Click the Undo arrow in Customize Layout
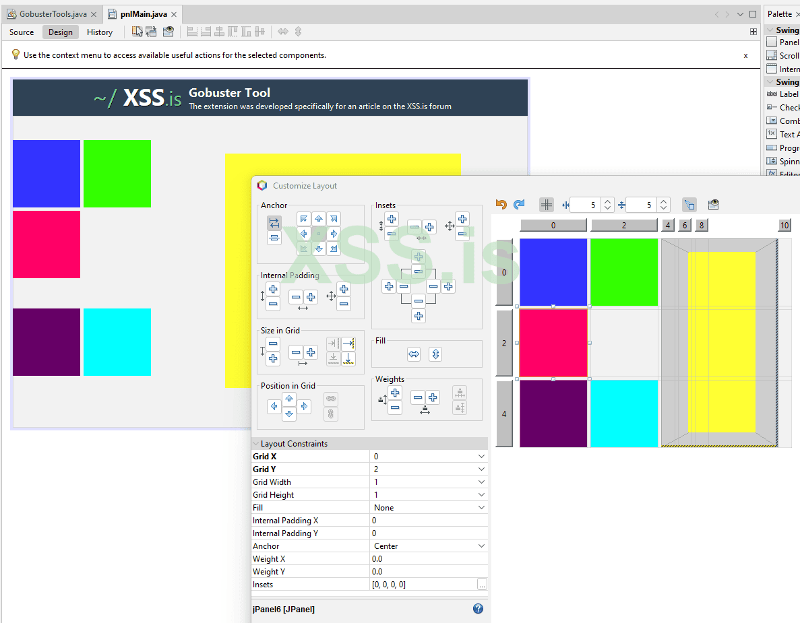Viewport: 800px width, 623px height. click(x=501, y=205)
